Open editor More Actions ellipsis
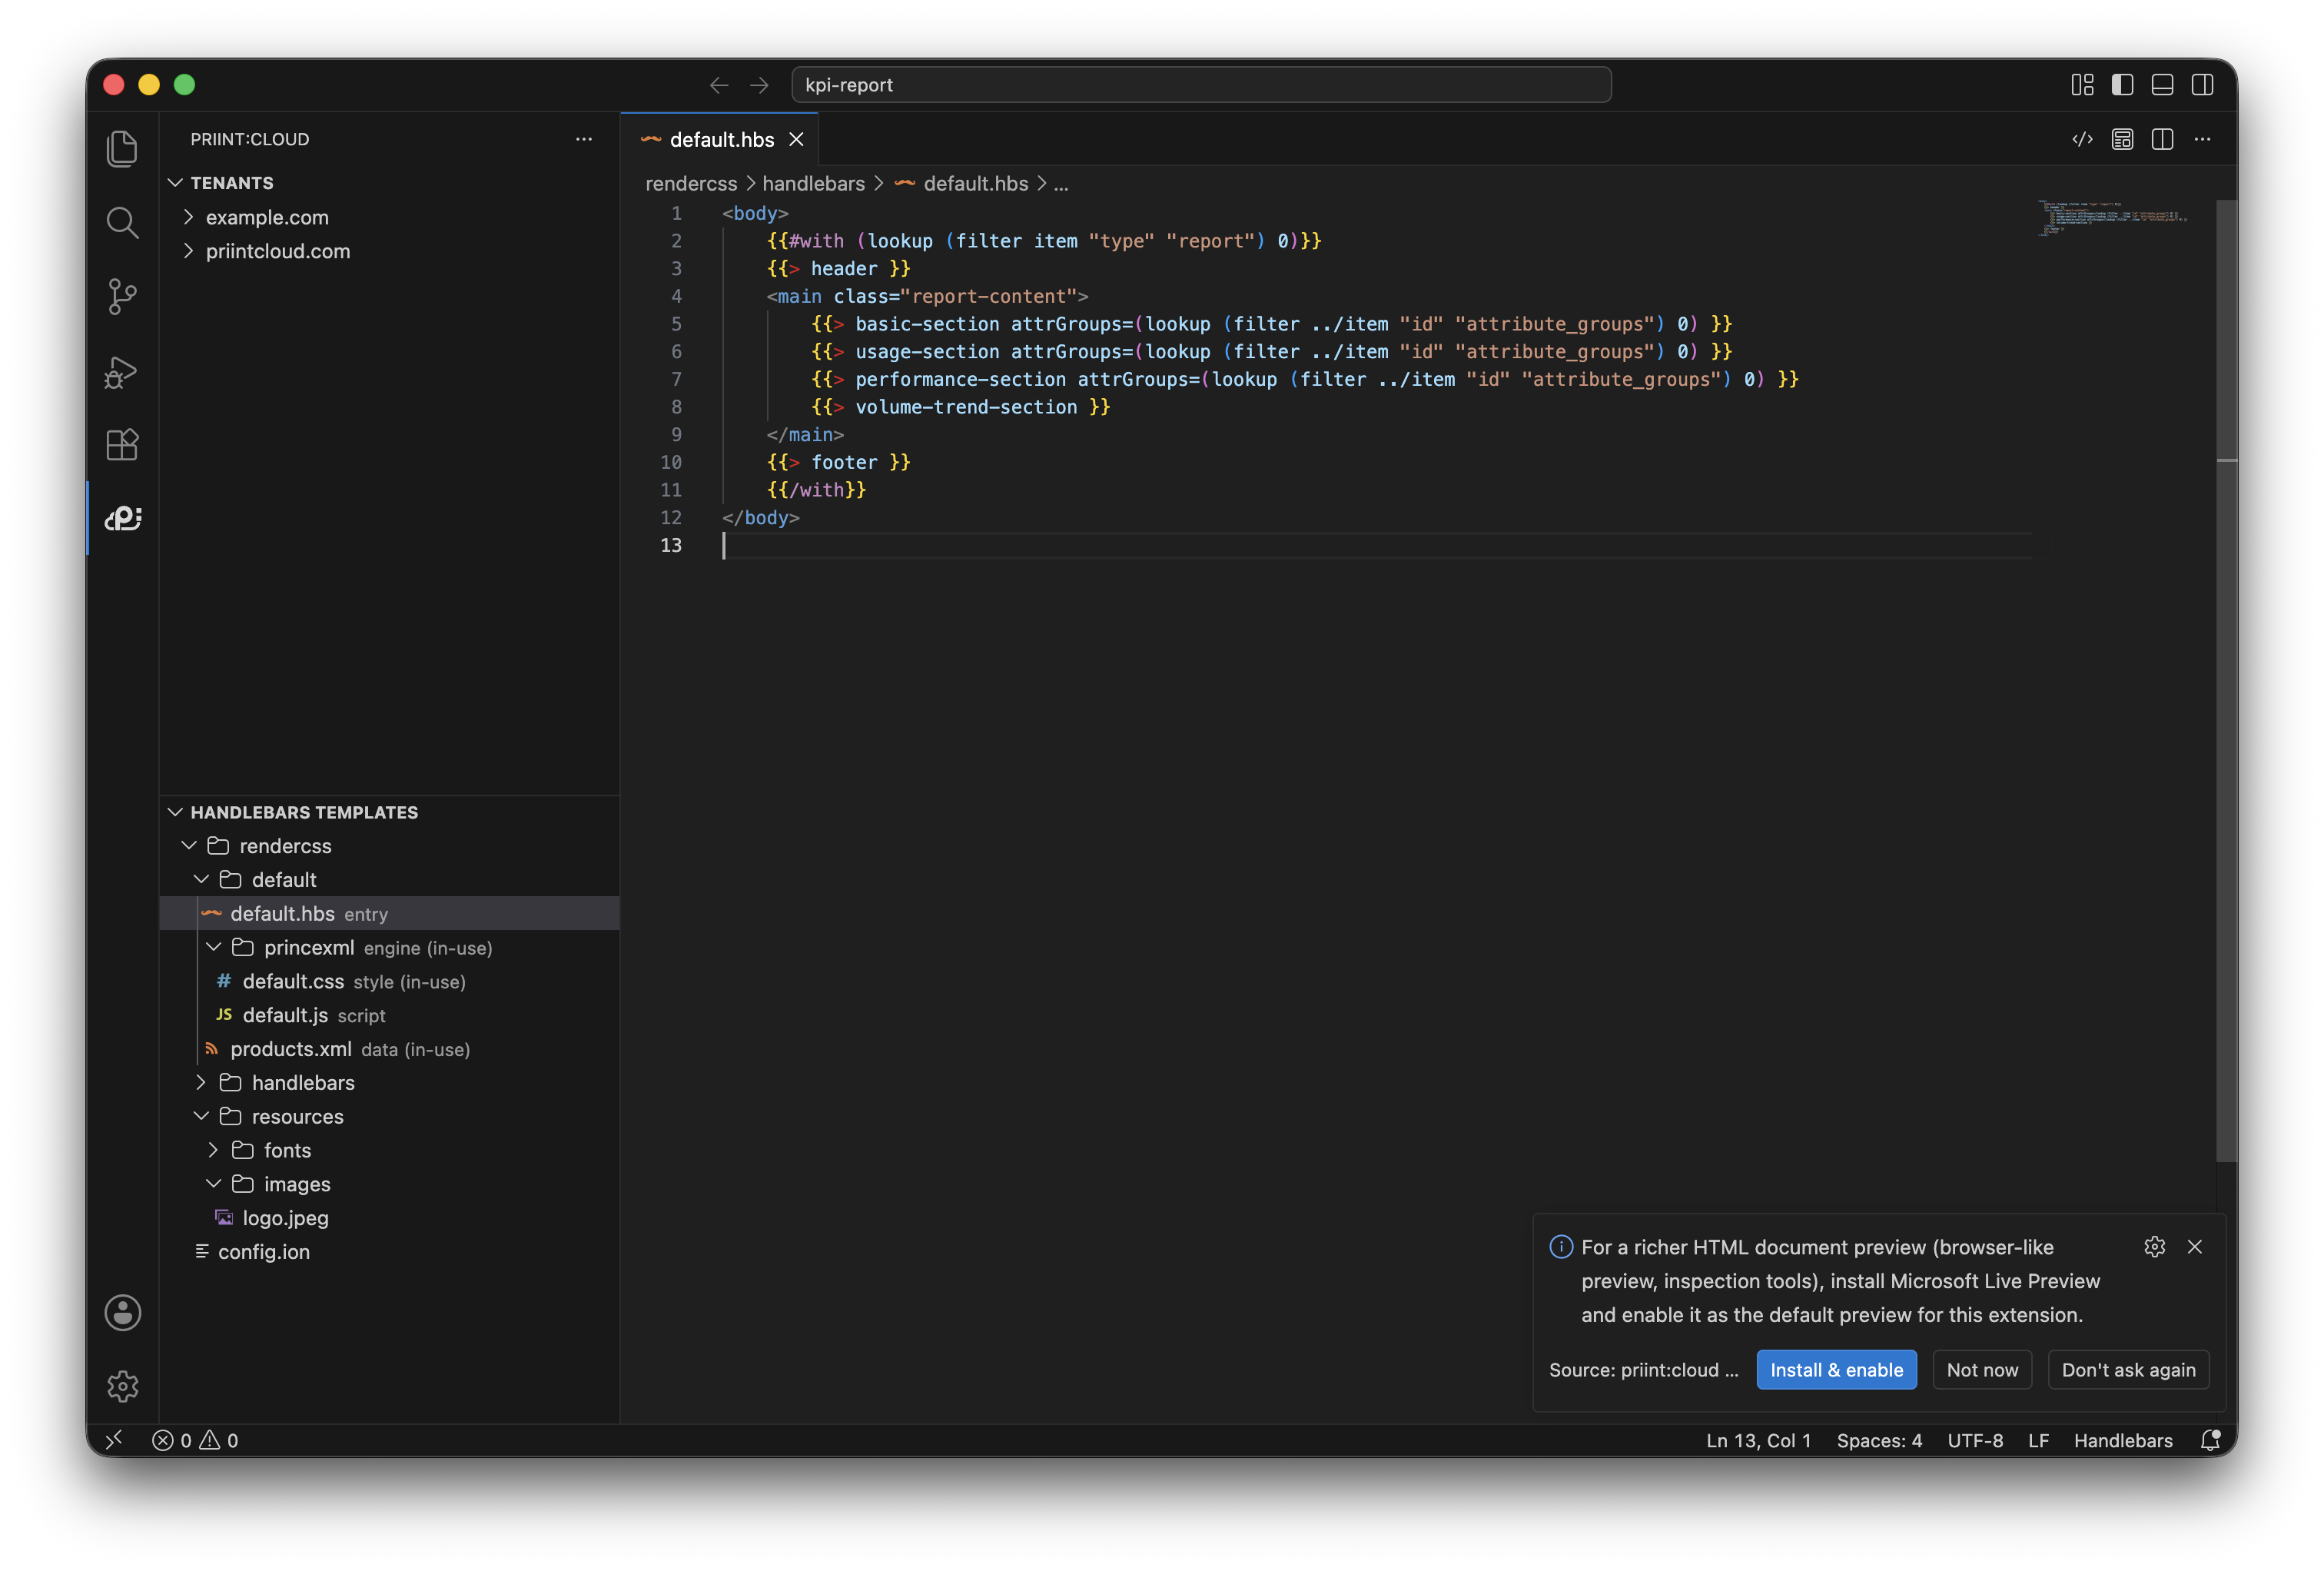 2202,140
